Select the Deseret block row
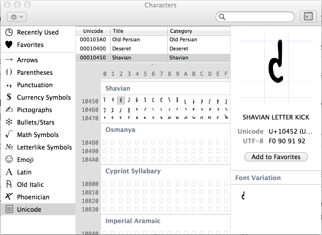322x235 pixels. [x=153, y=49]
